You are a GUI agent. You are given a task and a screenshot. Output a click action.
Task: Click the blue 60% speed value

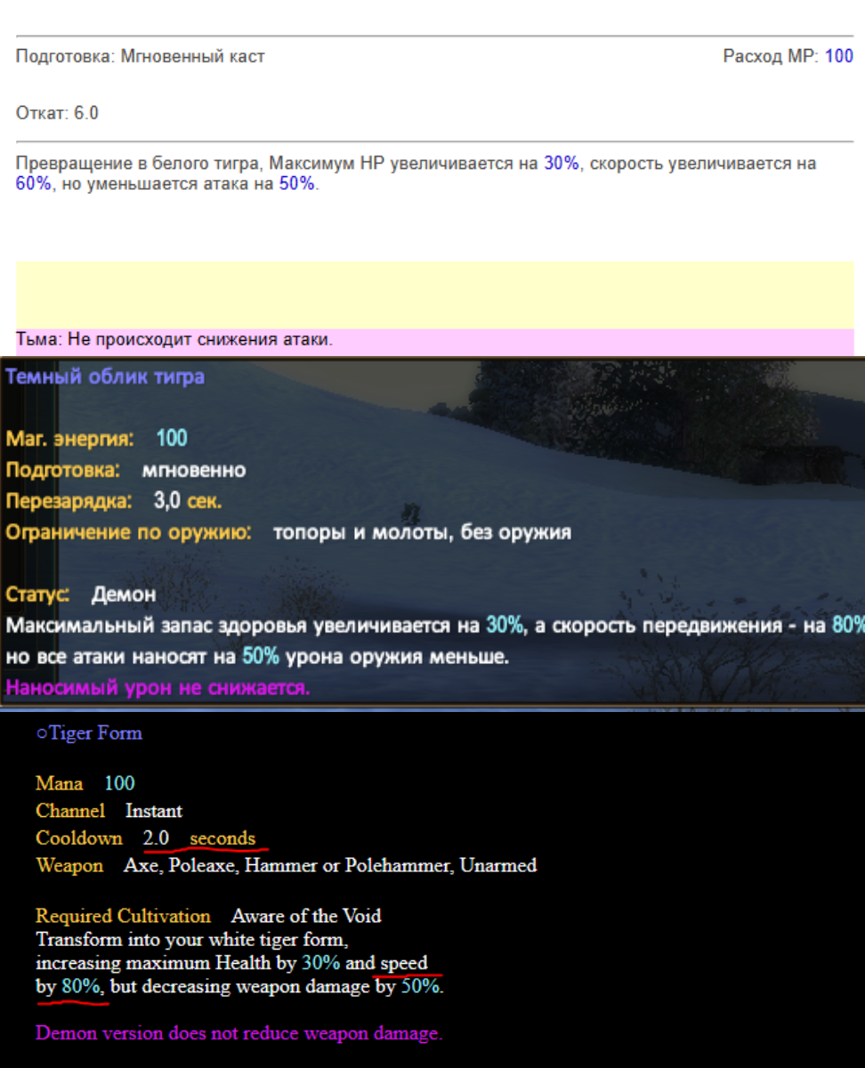click(33, 184)
